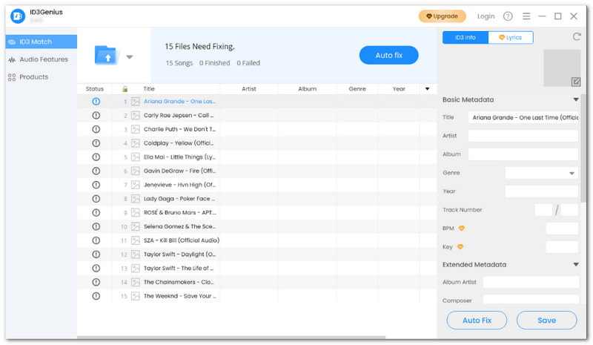Sort by the Artist column header
Screen dimensions: 593x345
(x=249, y=89)
